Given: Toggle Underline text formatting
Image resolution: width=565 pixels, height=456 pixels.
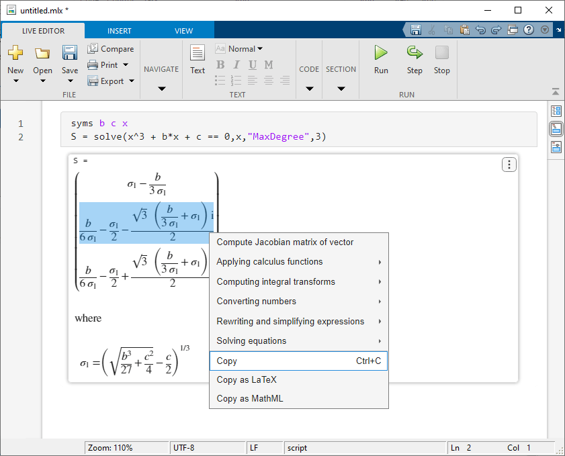Looking at the screenshot, I should 253,65.
